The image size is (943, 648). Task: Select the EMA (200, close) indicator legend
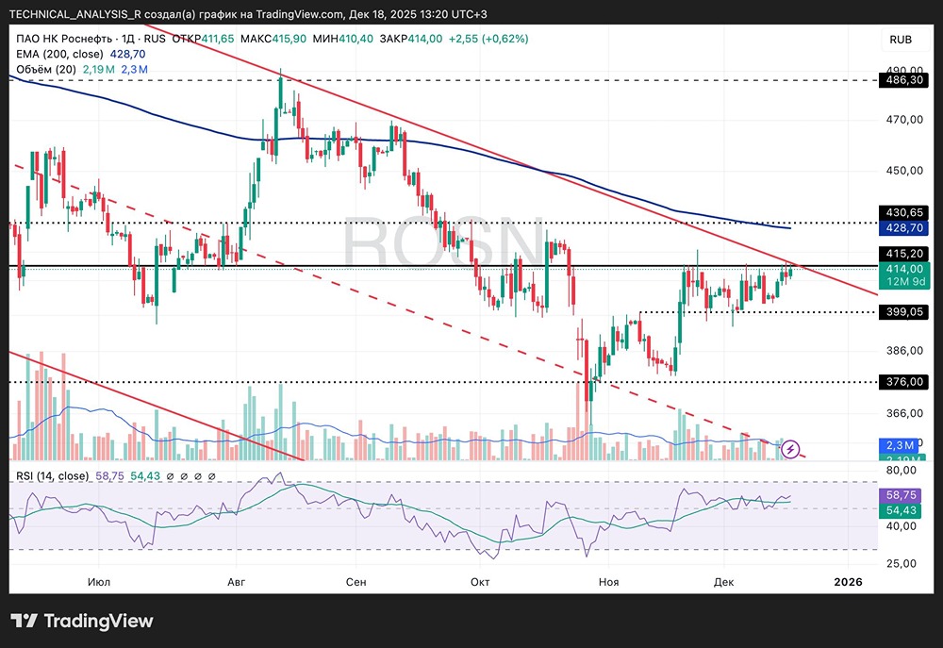coord(59,54)
